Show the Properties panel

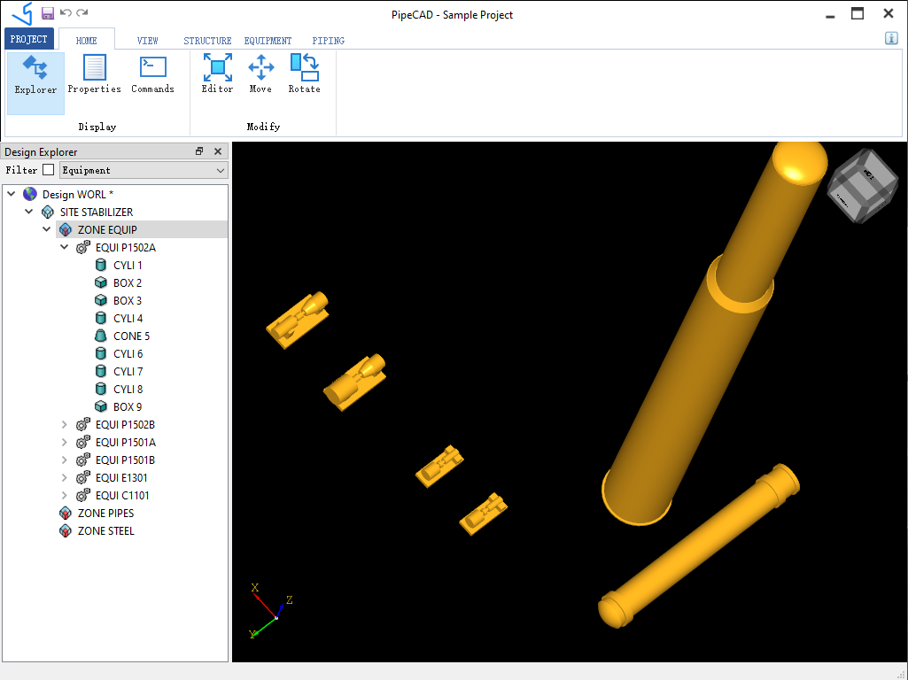[x=95, y=74]
